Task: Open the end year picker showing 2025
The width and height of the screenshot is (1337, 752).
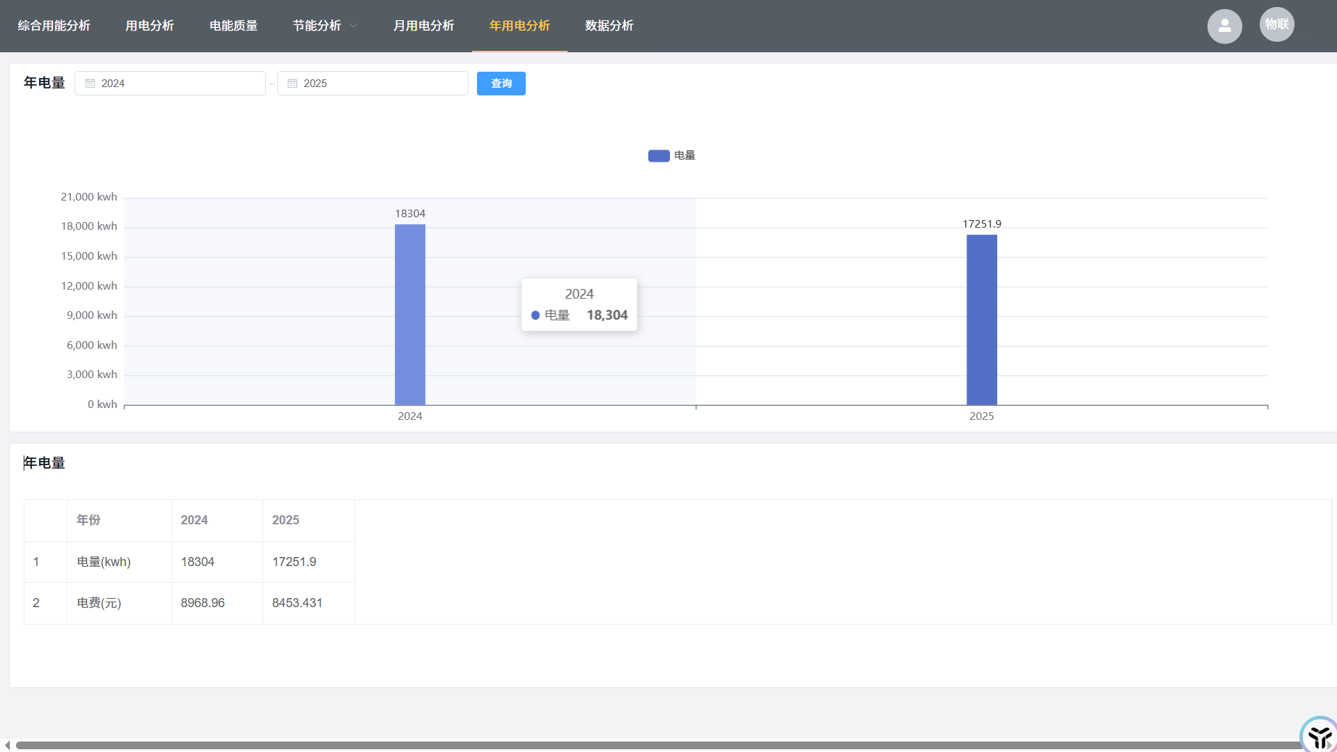Action: pos(373,84)
